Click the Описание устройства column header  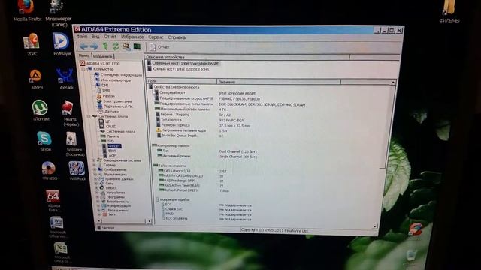[247, 57]
